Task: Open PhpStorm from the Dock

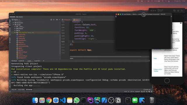Action: click(90, 100)
